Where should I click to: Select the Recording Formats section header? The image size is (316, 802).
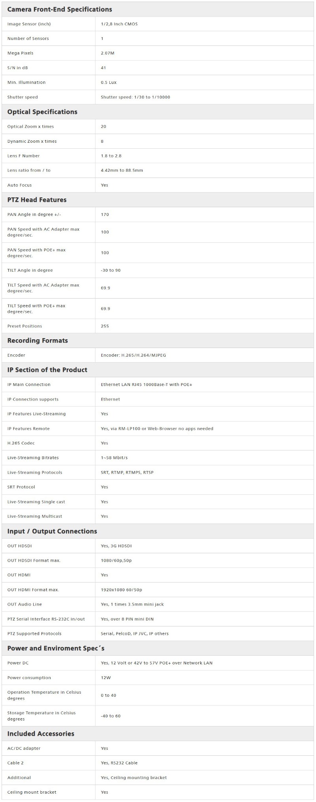tap(38, 340)
